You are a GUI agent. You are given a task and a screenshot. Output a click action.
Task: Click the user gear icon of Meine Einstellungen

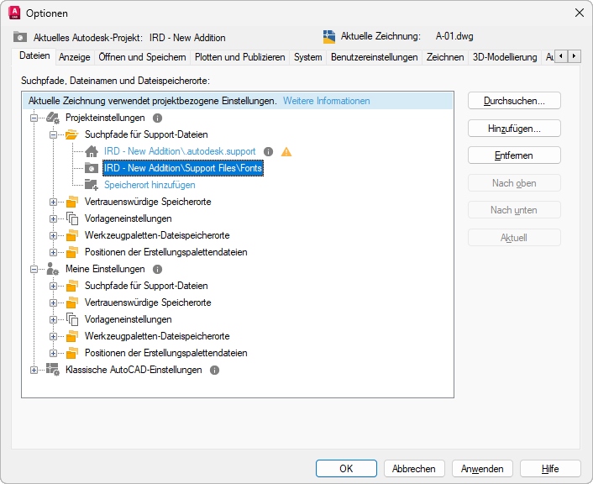tap(53, 269)
